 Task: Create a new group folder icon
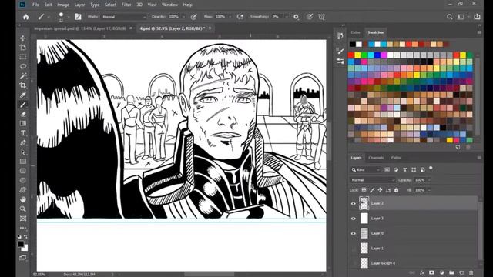(451, 273)
